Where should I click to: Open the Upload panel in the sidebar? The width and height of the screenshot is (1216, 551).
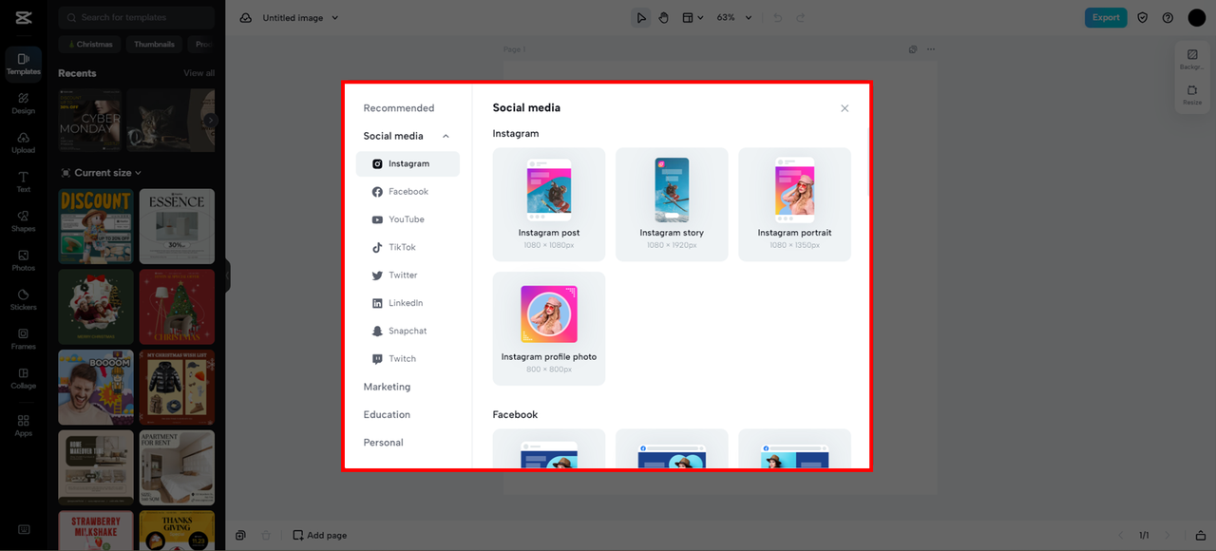pos(23,142)
